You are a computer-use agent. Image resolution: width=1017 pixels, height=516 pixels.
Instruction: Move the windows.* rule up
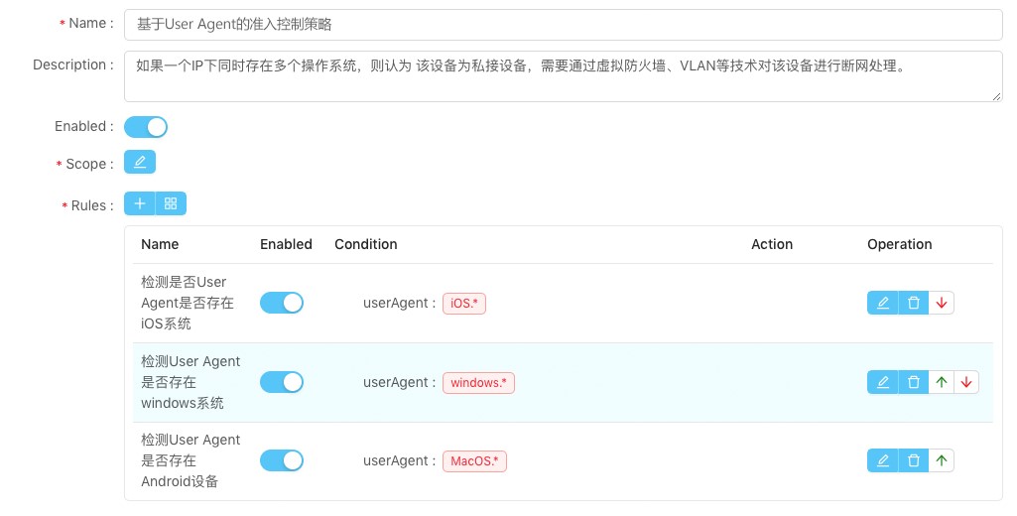(x=942, y=382)
